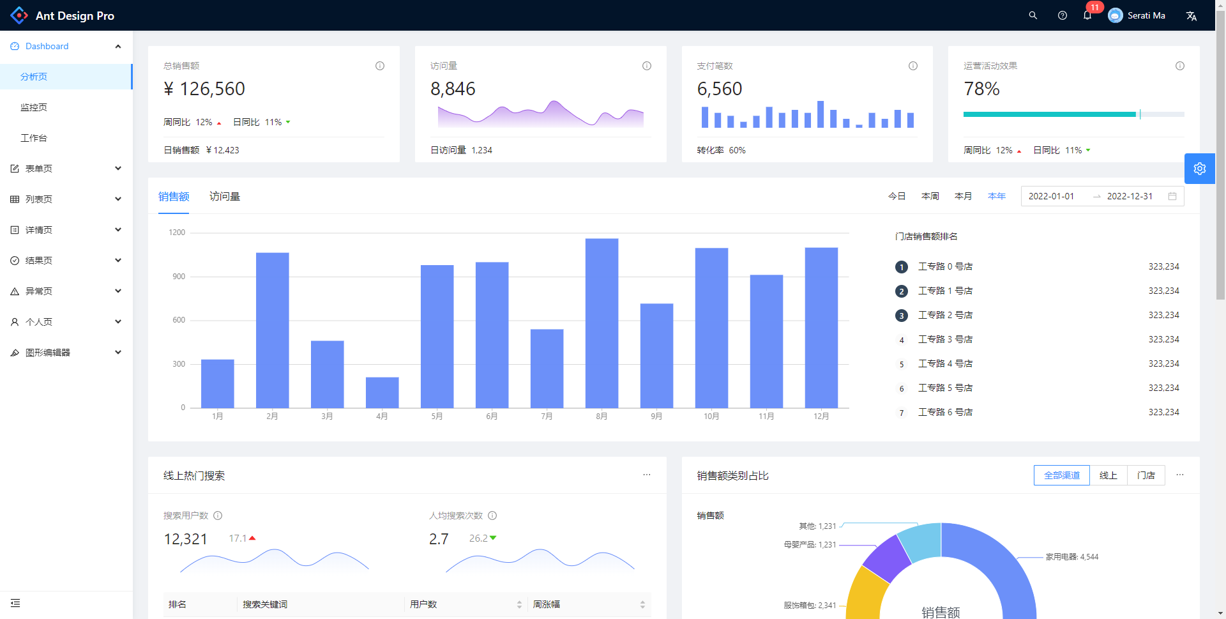This screenshot has width=1226, height=619.
Task: Open the search icon in the top bar
Action: click(1033, 15)
